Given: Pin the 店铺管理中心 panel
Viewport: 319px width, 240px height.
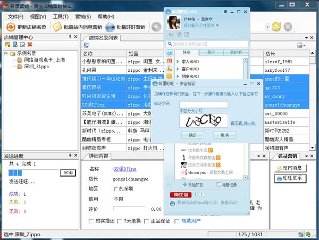Looking at the screenshot, I should pyautogui.click(x=70, y=37).
